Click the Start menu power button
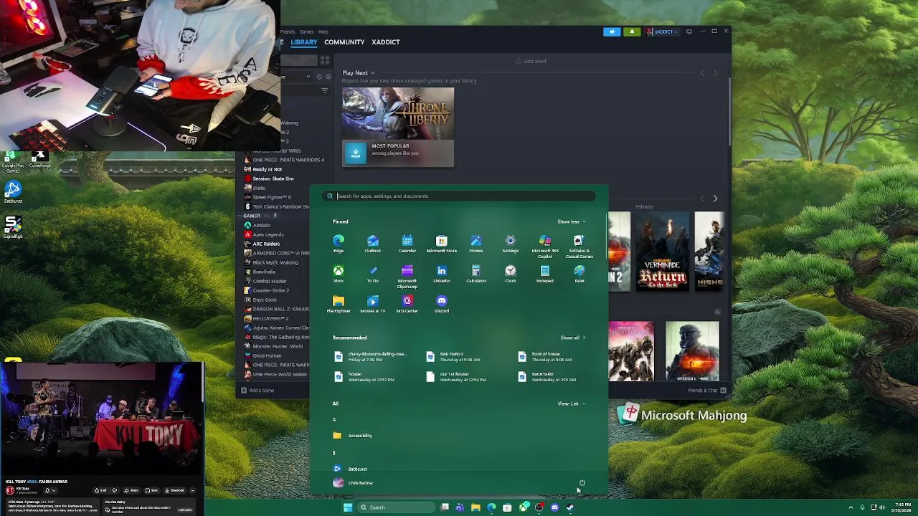The width and height of the screenshot is (918, 516). coord(582,483)
